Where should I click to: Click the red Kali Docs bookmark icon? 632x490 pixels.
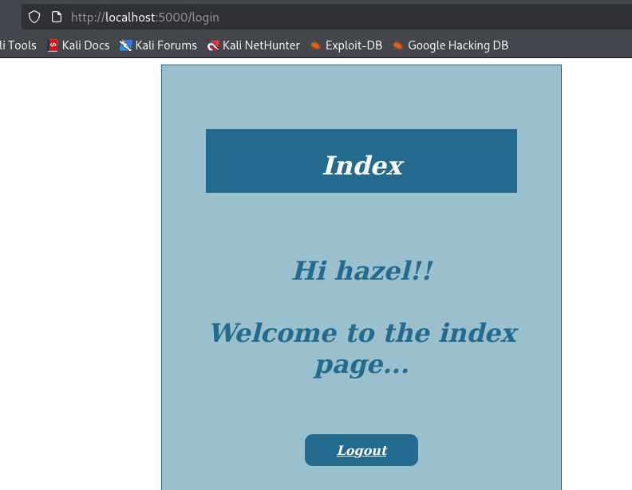[x=53, y=45]
